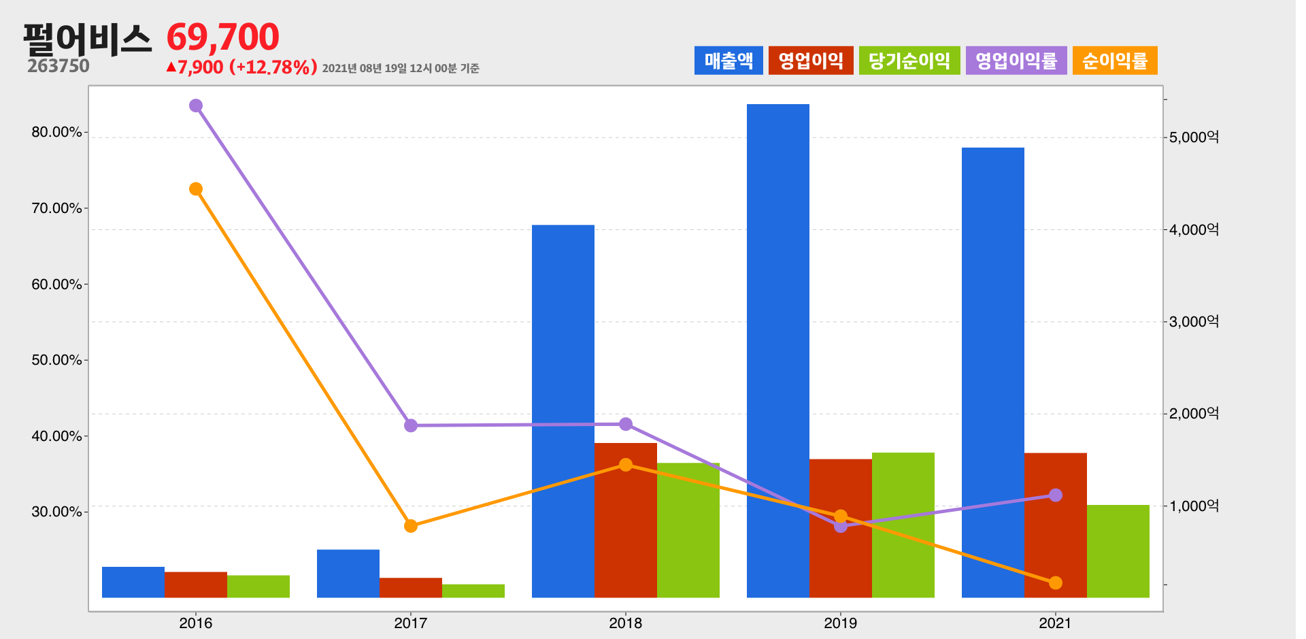Click the 2019 blue 매출액 bar
This screenshot has width=1306, height=639.
pyautogui.click(x=778, y=351)
